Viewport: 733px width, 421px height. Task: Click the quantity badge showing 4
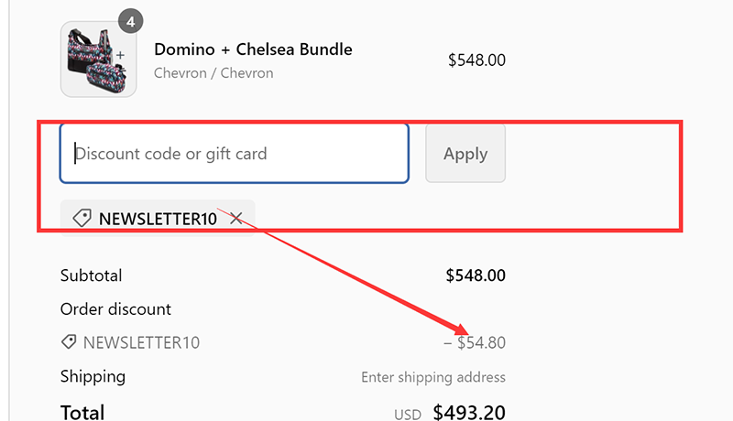click(131, 20)
